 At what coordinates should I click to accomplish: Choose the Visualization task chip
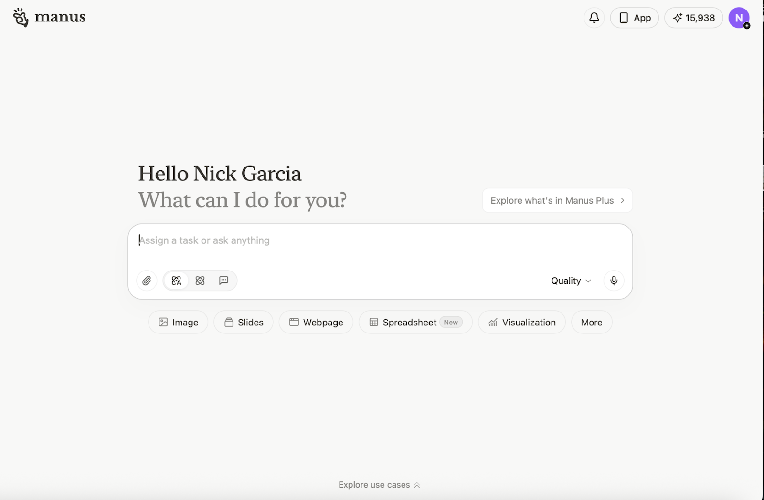point(522,322)
